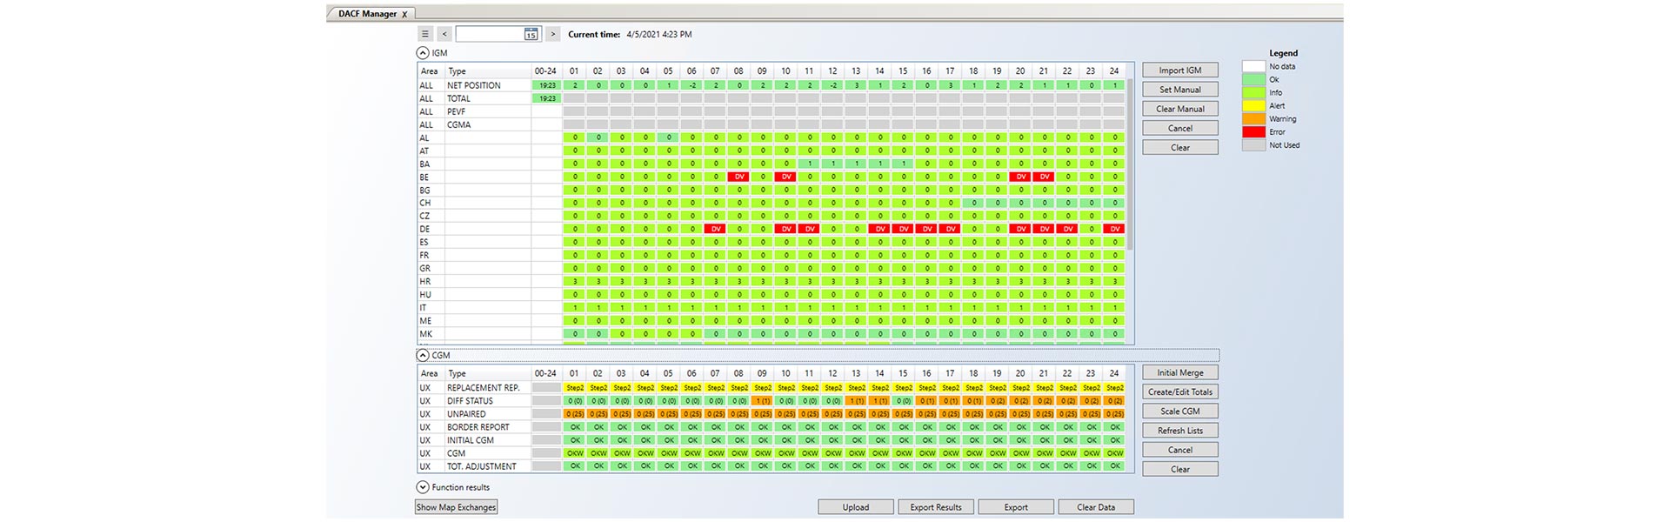Screen dimensions: 1670x522
Task: Click the Refresh Lists button
Action: 1180,431
